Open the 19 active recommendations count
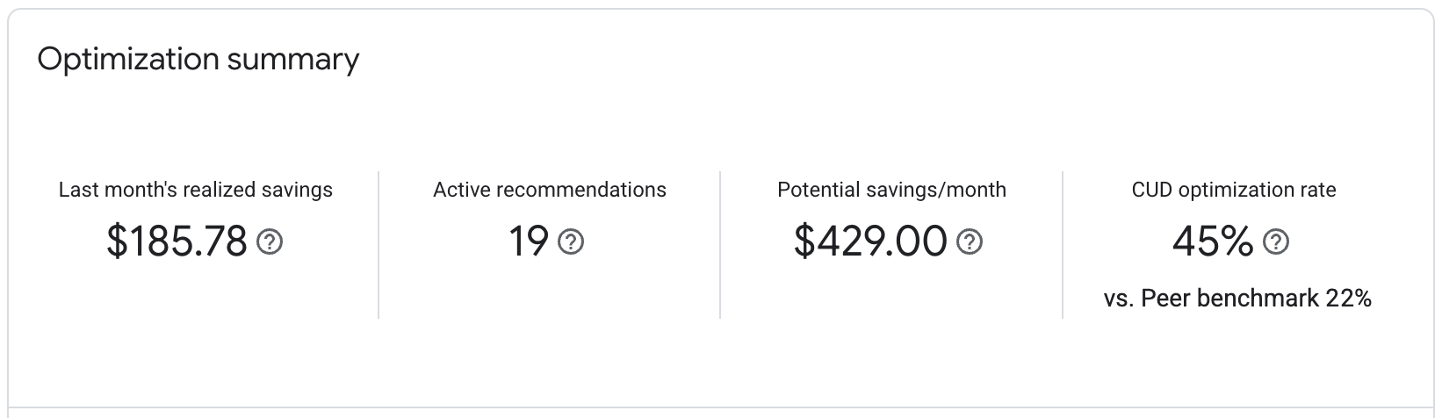This screenshot has height=418, width=1442. (529, 242)
